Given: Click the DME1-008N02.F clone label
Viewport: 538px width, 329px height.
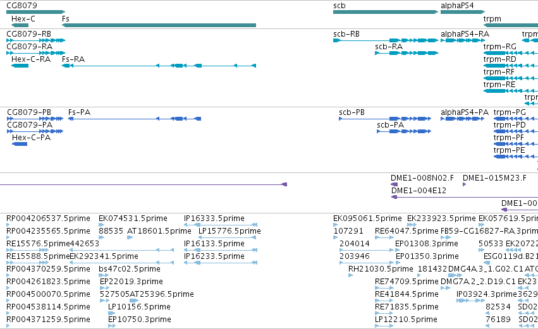Looking at the screenshot, I should click(422, 178).
